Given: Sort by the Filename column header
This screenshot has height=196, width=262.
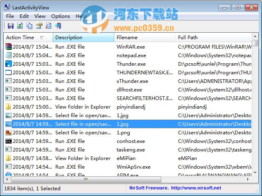Looking at the screenshot, I should click(x=145, y=37).
